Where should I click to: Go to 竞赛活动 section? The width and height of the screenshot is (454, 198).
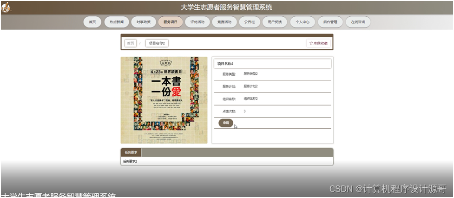coord(224,22)
